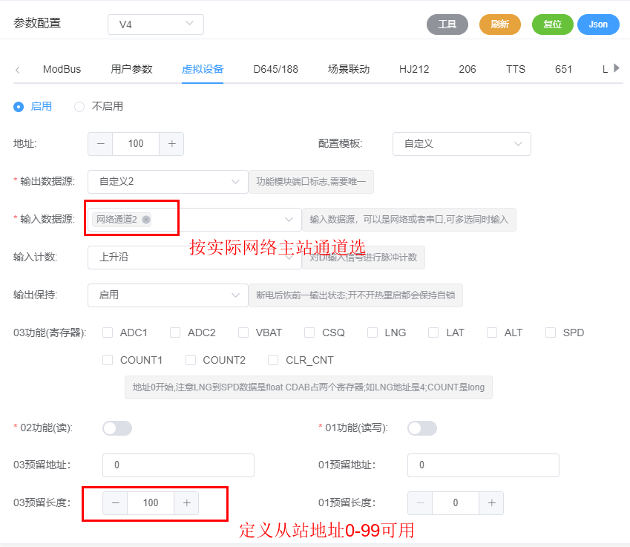This screenshot has height=547, width=630.
Task: Remove the 网络通道2 tag with its x icon
Action: 146,220
